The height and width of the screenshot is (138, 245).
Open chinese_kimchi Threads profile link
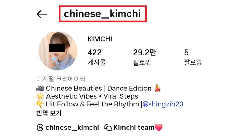click(x=68, y=128)
